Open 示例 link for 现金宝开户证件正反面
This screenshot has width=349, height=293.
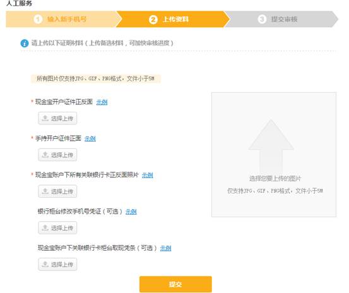102,102
